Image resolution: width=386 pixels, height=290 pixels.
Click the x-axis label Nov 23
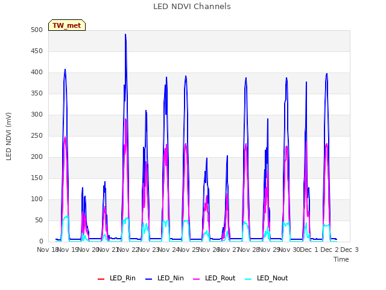(x=148, y=250)
